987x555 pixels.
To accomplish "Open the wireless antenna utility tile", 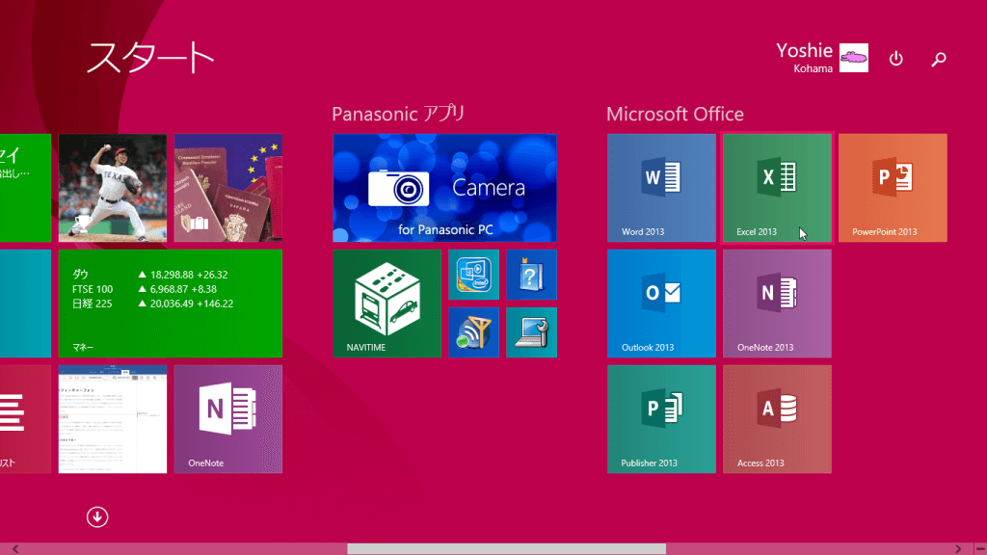I will pyautogui.click(x=473, y=332).
